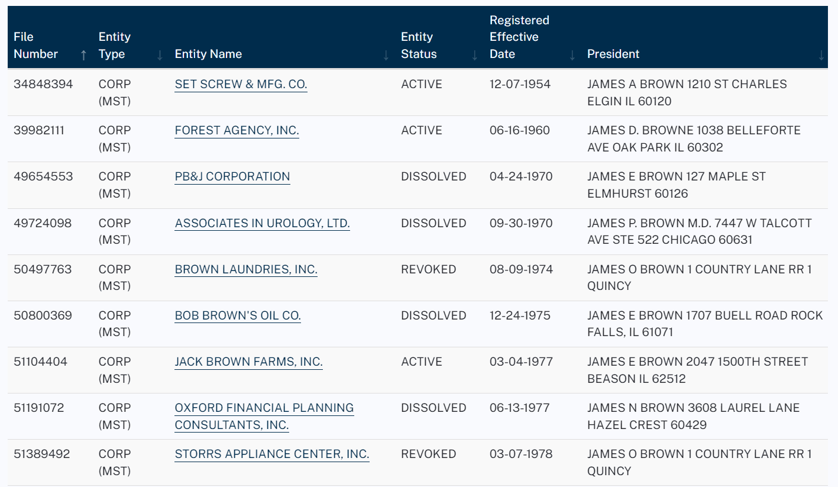Open STORRS APPLIANCE CENTER, INC. details
Image resolution: width=838 pixels, height=487 pixels.
[x=271, y=454]
